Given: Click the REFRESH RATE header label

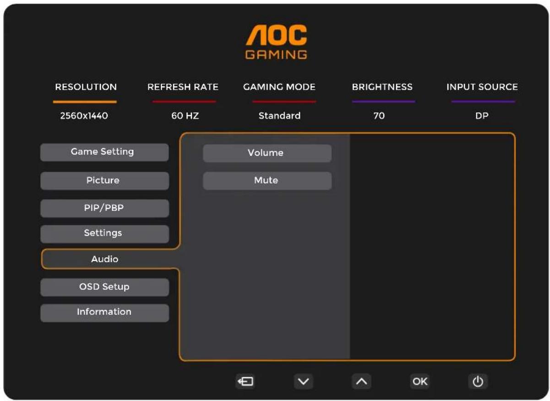Looking at the screenshot, I should click(183, 87).
